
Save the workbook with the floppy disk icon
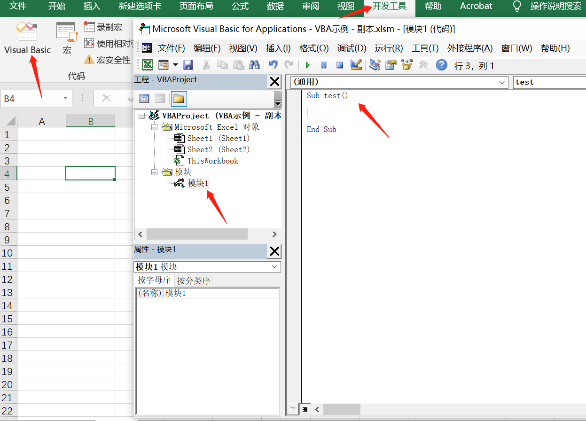pyautogui.click(x=188, y=65)
